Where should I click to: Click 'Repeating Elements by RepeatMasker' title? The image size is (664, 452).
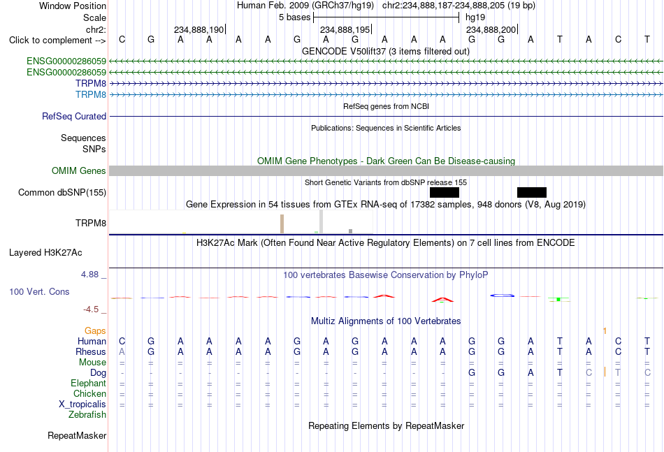point(387,425)
